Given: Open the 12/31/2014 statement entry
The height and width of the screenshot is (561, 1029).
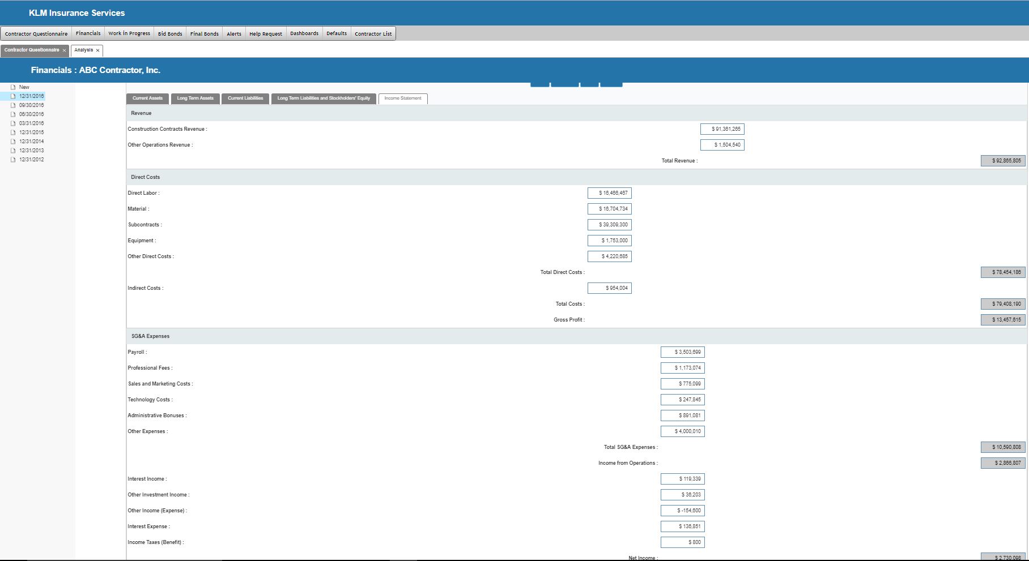Looking at the screenshot, I should (x=31, y=142).
